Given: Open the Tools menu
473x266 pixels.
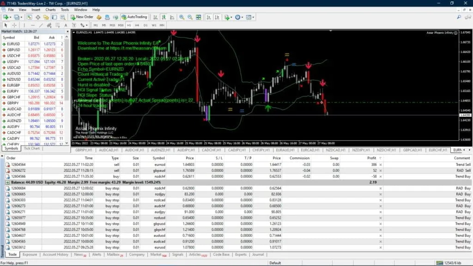Looking at the screenshot, I should (64, 9).
